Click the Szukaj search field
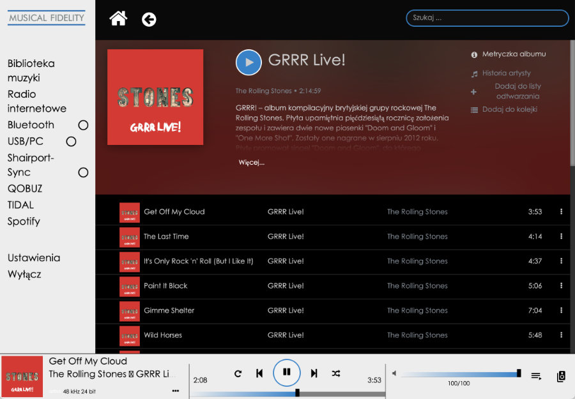This screenshot has width=575, height=399. pyautogui.click(x=487, y=18)
